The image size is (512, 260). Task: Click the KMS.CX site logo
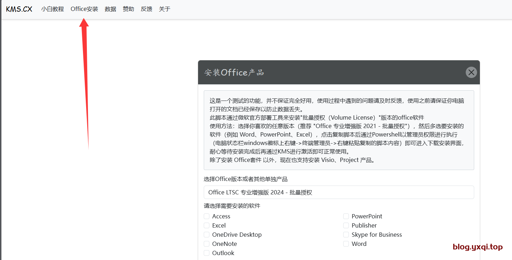click(19, 9)
